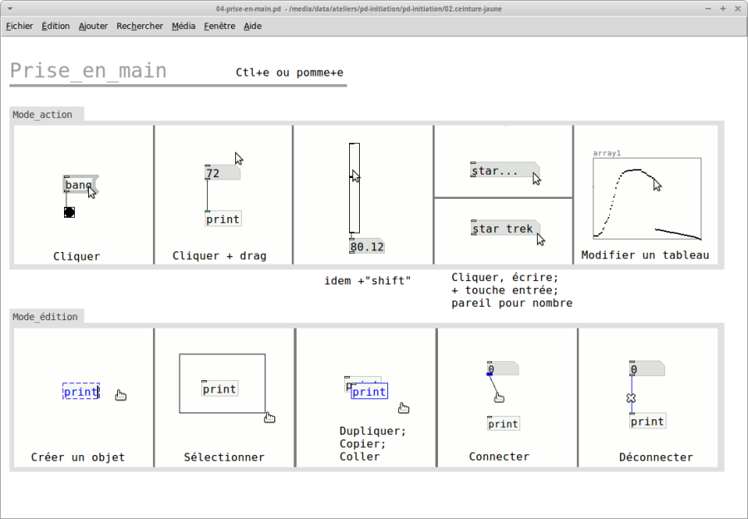Expand the Ajouter menu
748x519 pixels.
click(93, 26)
